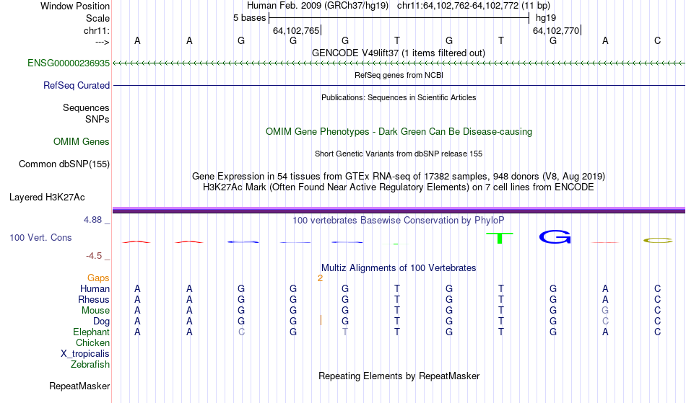Click the GTEx Gene Expression in 54 tissues title
Viewport: 686px width, 403px height.
pos(399,177)
